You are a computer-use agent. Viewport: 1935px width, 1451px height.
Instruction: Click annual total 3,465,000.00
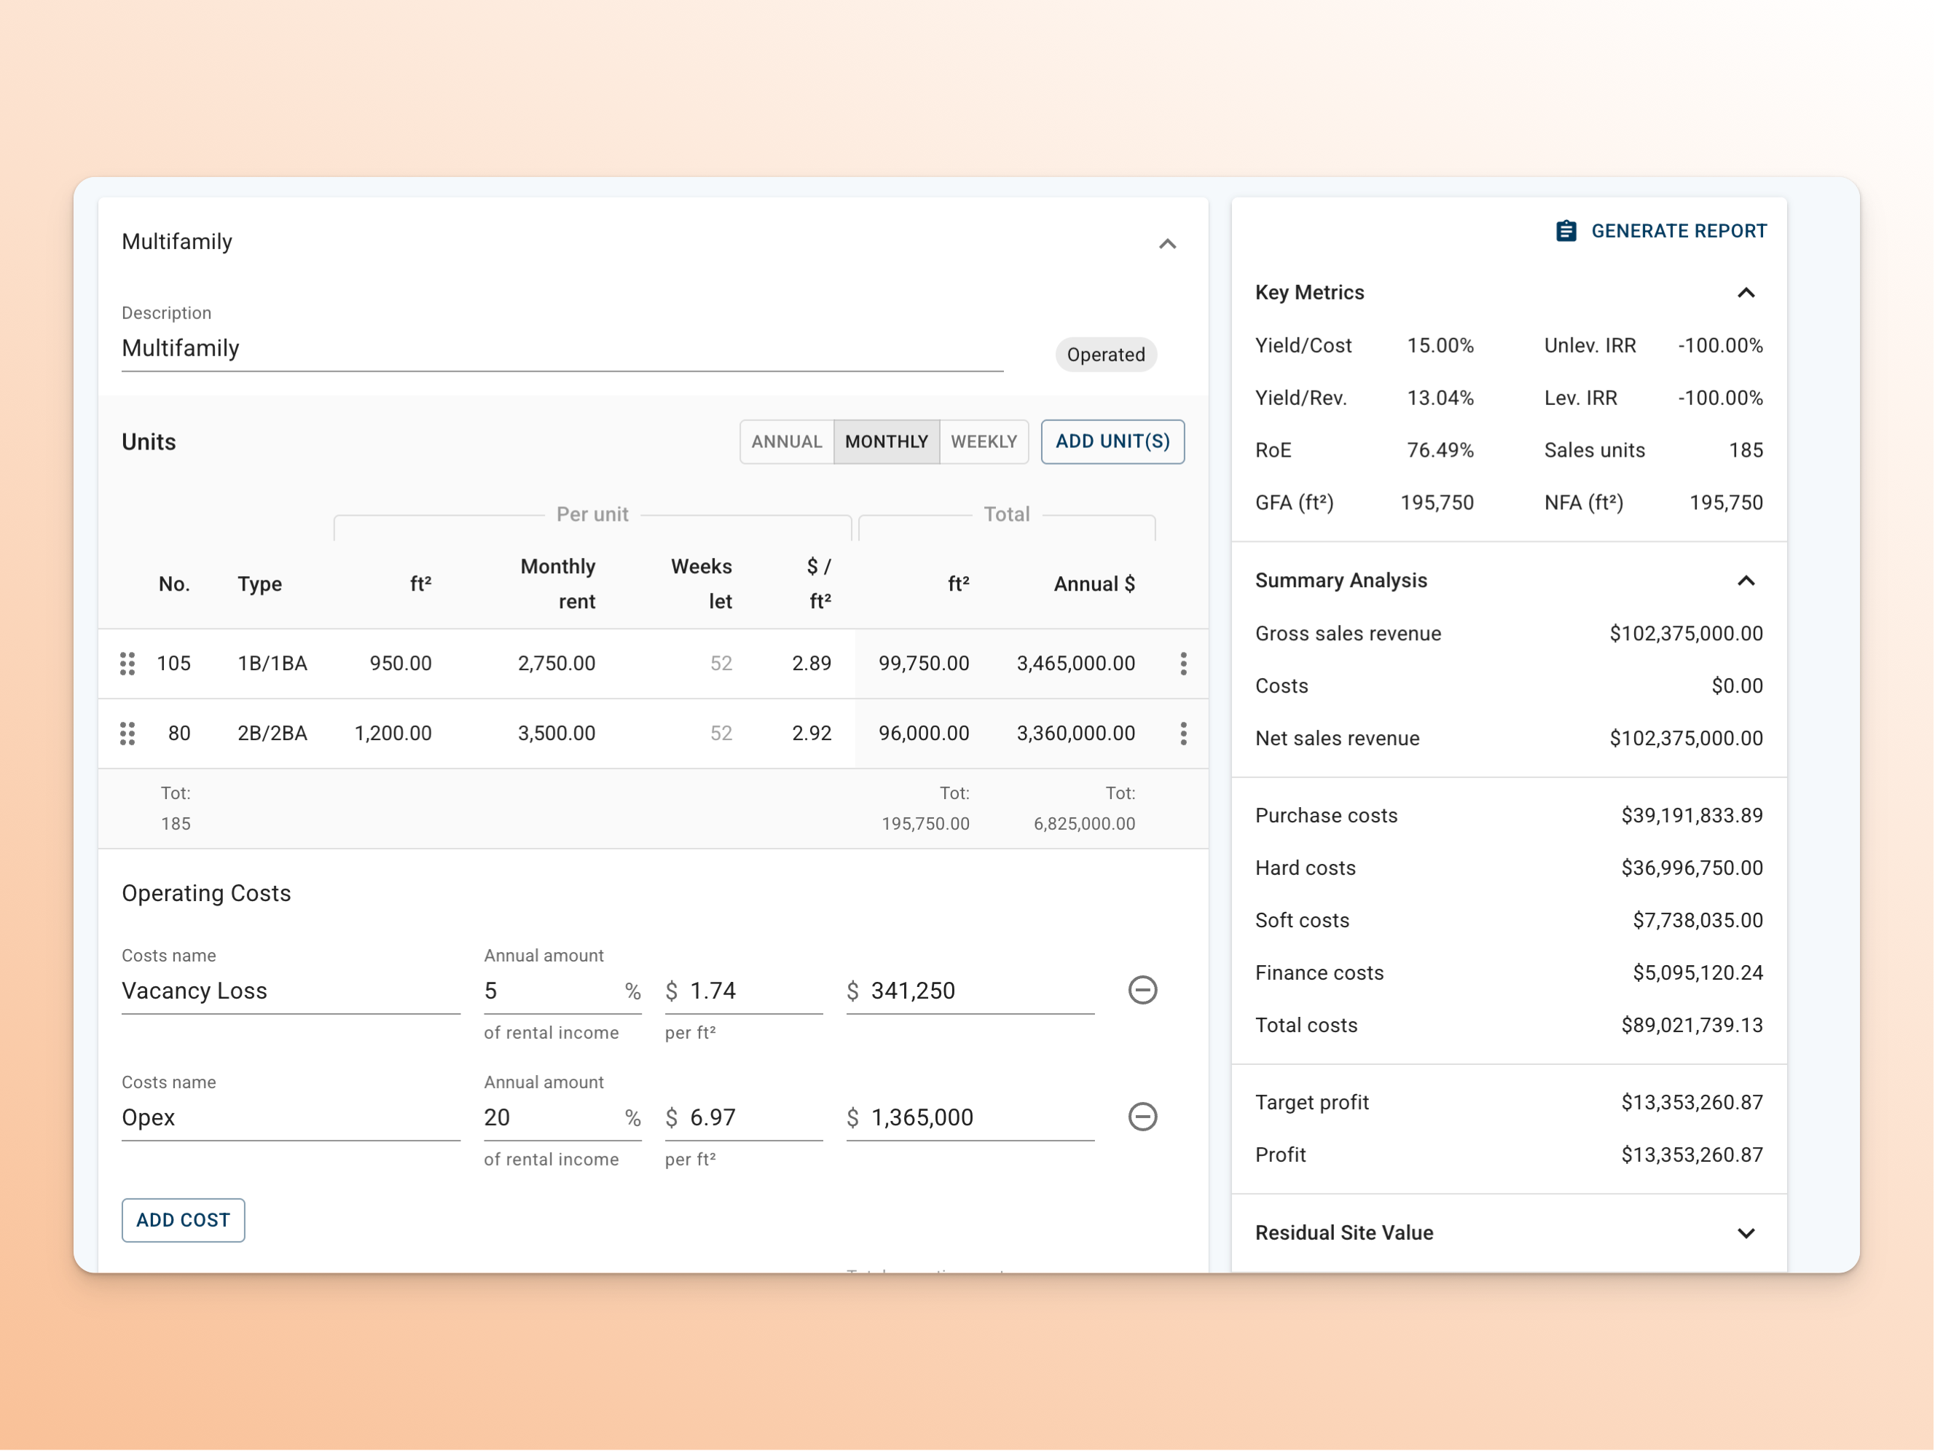[x=1076, y=664]
